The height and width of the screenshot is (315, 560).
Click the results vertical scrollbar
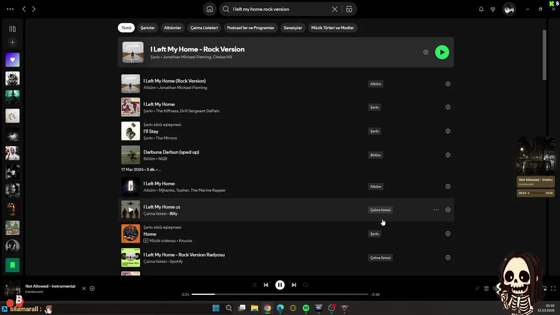pyautogui.click(x=544, y=55)
